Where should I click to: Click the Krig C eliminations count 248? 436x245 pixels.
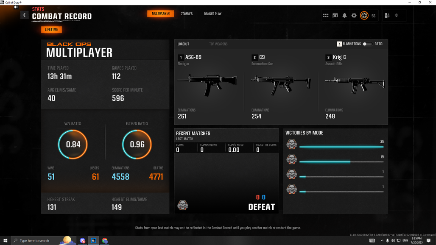click(x=330, y=117)
